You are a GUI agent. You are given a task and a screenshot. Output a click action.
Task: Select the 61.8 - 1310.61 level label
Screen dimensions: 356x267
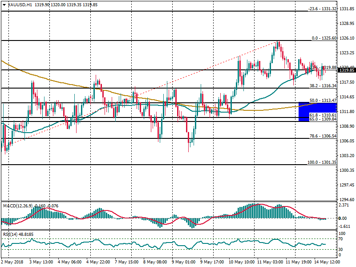point(322,115)
